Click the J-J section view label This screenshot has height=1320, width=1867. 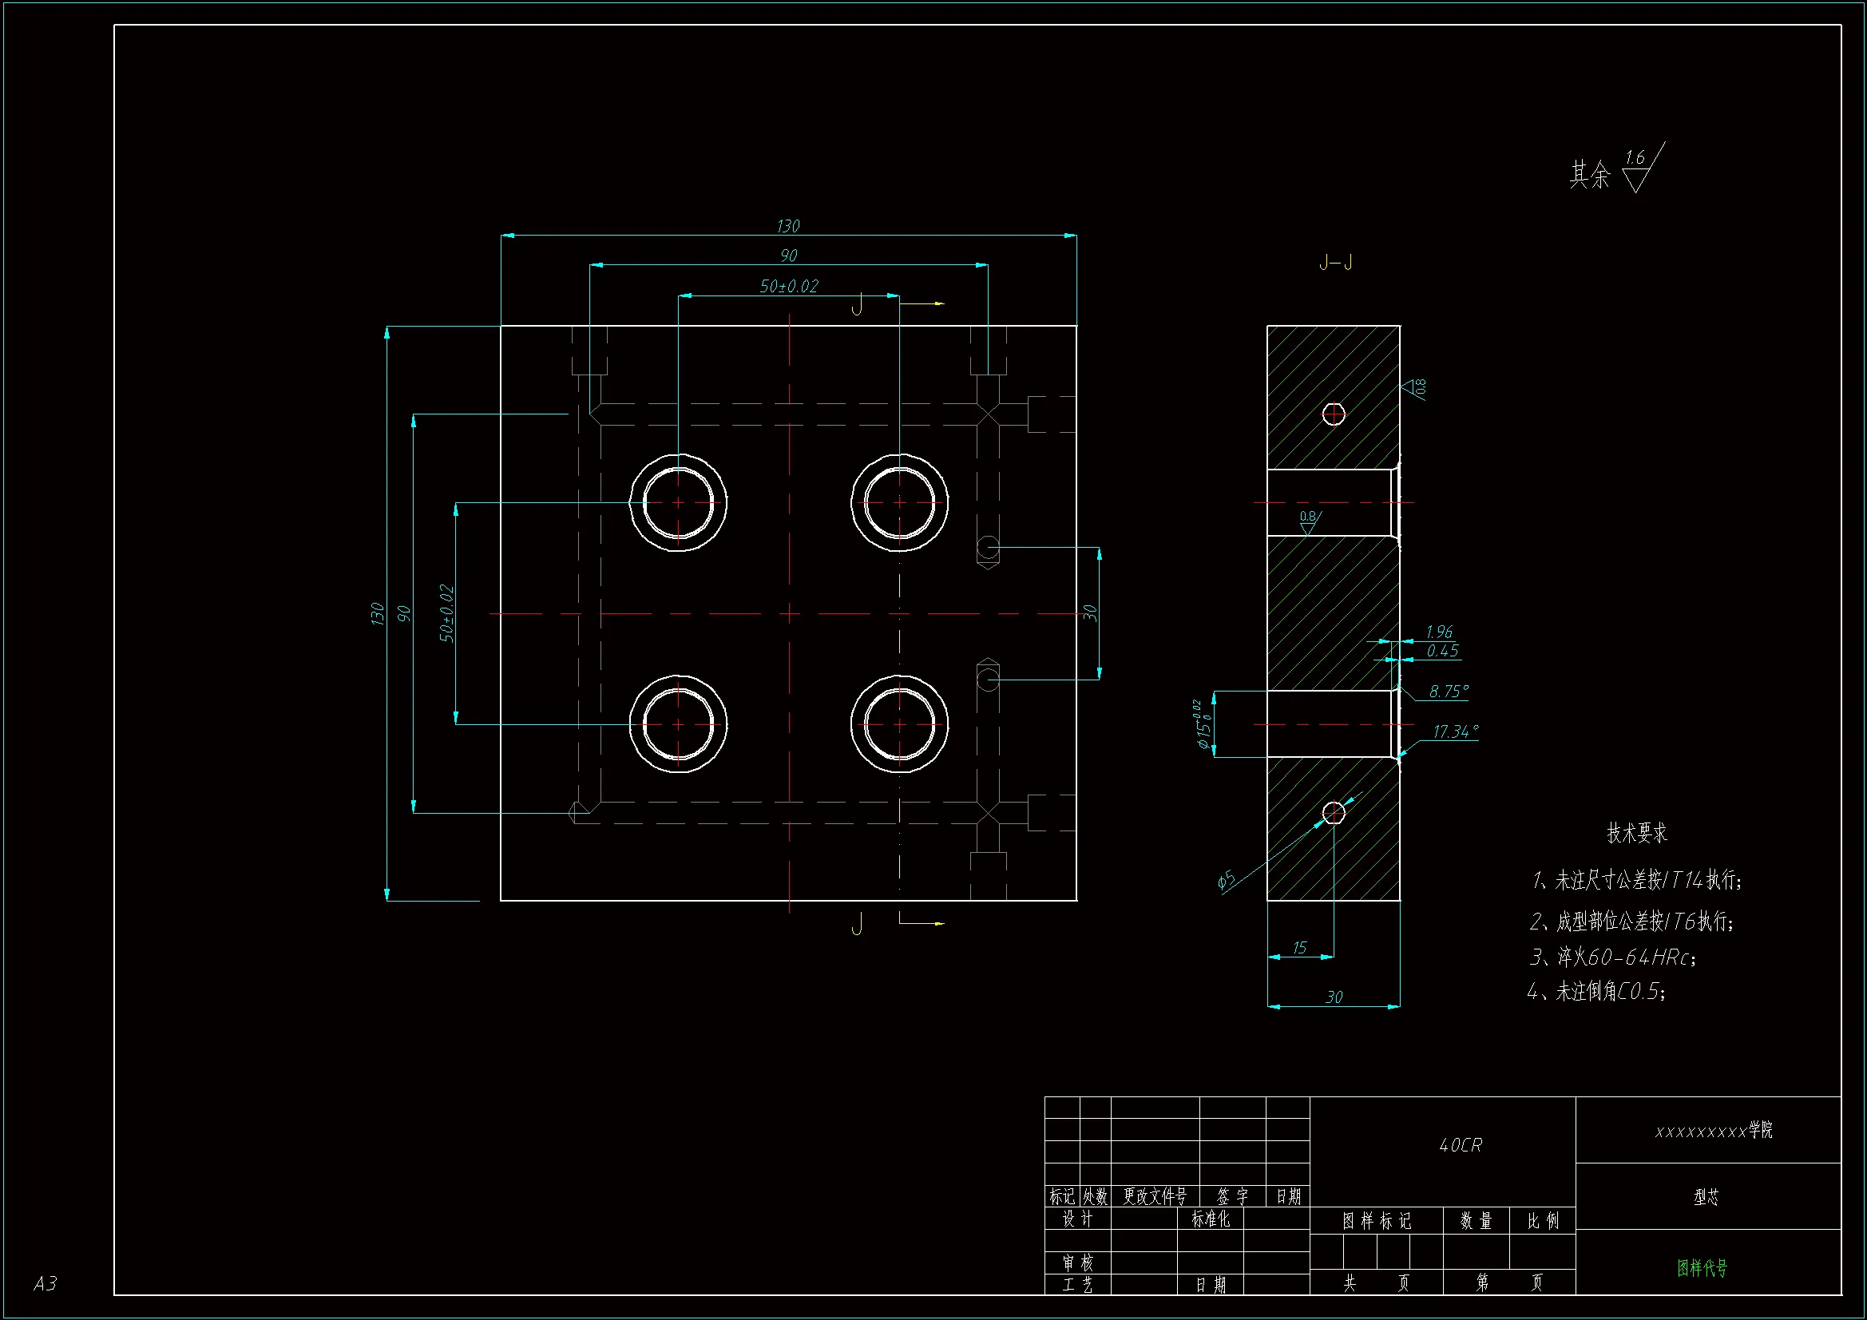1335,262
